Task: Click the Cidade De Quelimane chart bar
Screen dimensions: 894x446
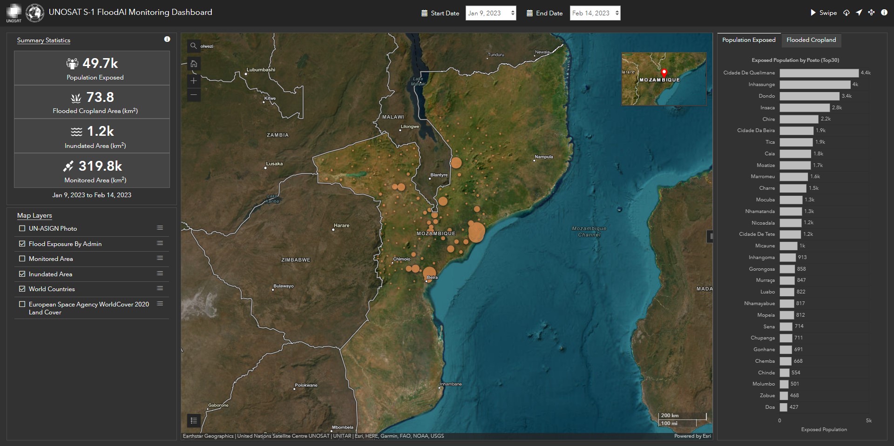Action: pyautogui.click(x=819, y=73)
